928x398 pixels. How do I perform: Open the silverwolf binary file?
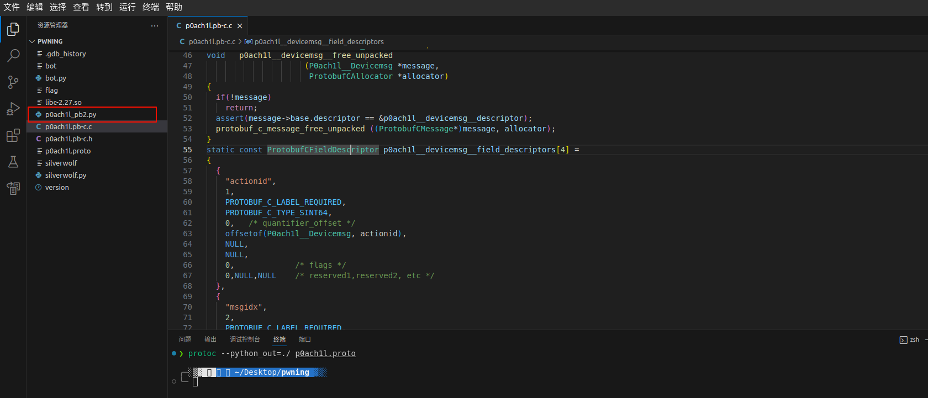point(97,163)
